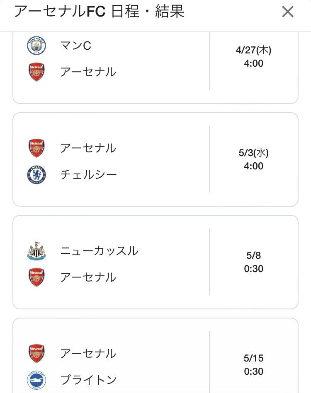Open the 5/8 0:30 match time
311x393 pixels.
[254, 262]
